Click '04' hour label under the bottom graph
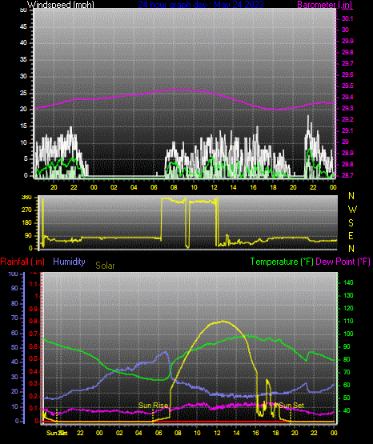The height and width of the screenshot is (444, 373). tap(138, 433)
